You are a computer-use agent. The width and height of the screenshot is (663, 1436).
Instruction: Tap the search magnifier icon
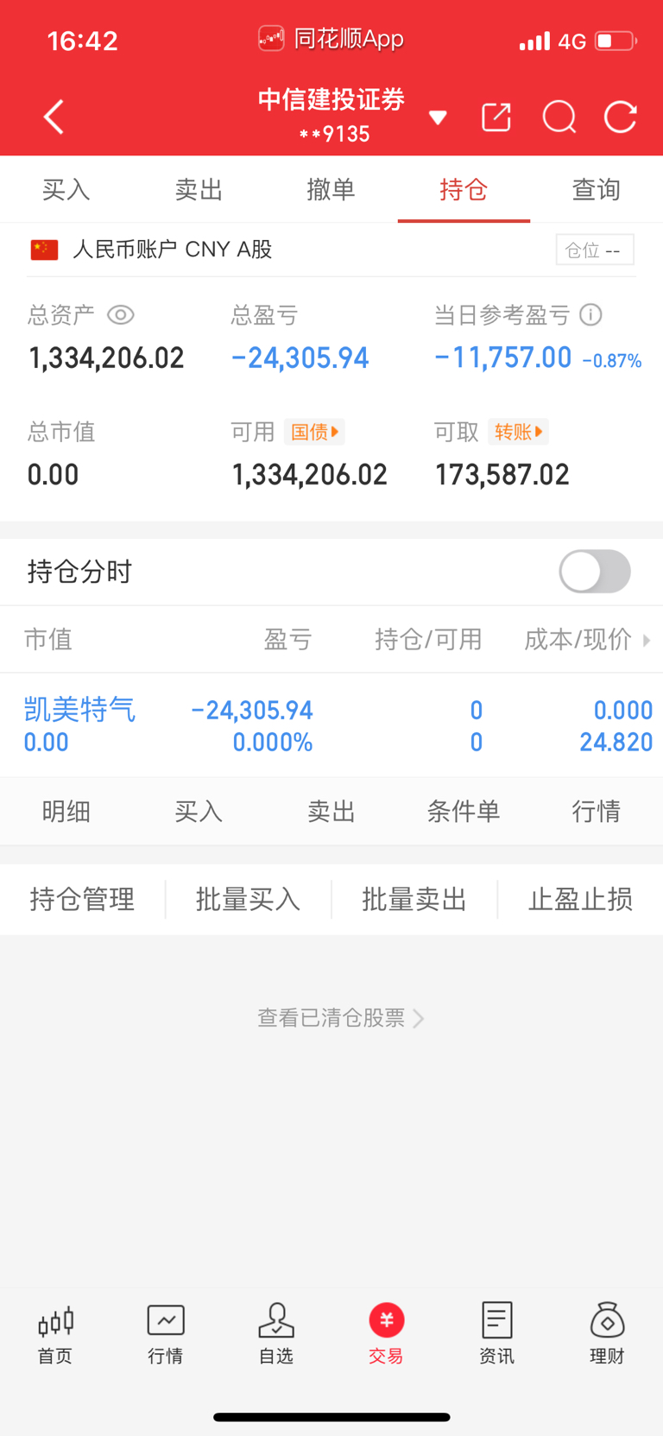559,117
